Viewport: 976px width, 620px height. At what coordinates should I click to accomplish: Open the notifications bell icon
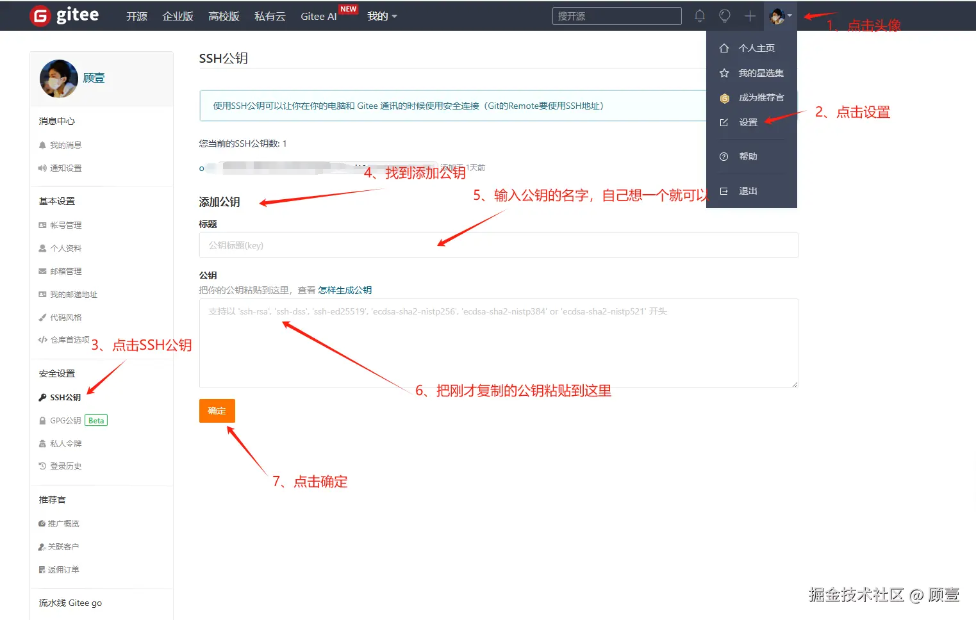click(700, 16)
